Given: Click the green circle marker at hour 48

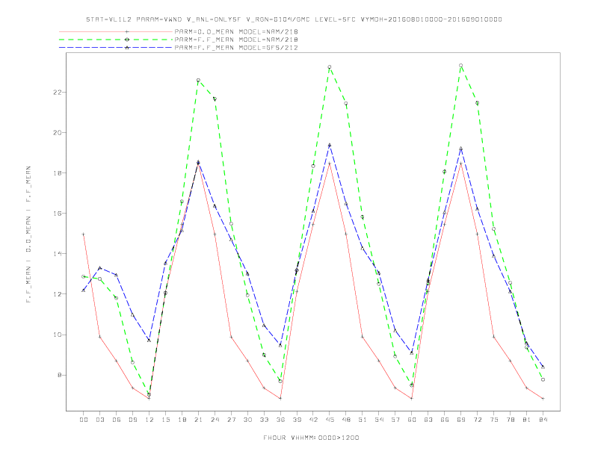Looking at the screenshot, I should coord(346,104).
